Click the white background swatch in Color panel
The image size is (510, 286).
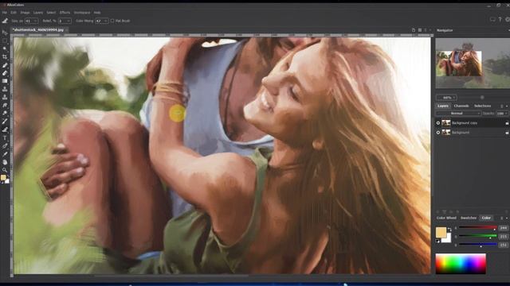[x=448, y=239]
